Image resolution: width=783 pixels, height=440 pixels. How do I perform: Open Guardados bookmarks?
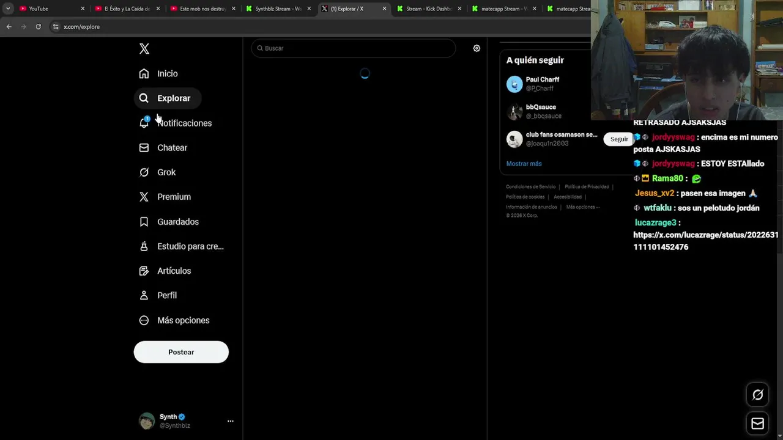[x=169, y=222]
